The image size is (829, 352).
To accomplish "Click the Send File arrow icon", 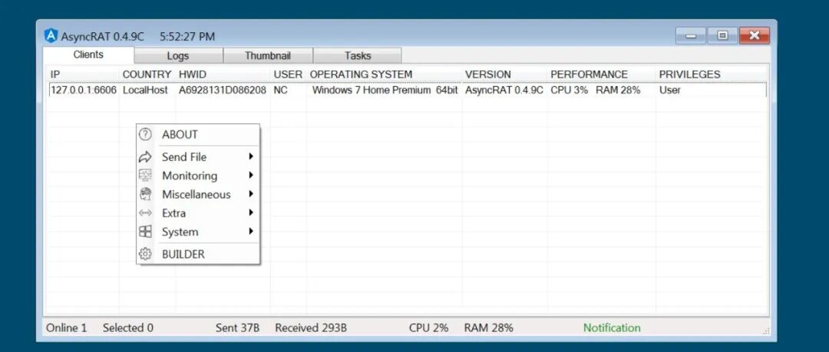I will 145,157.
